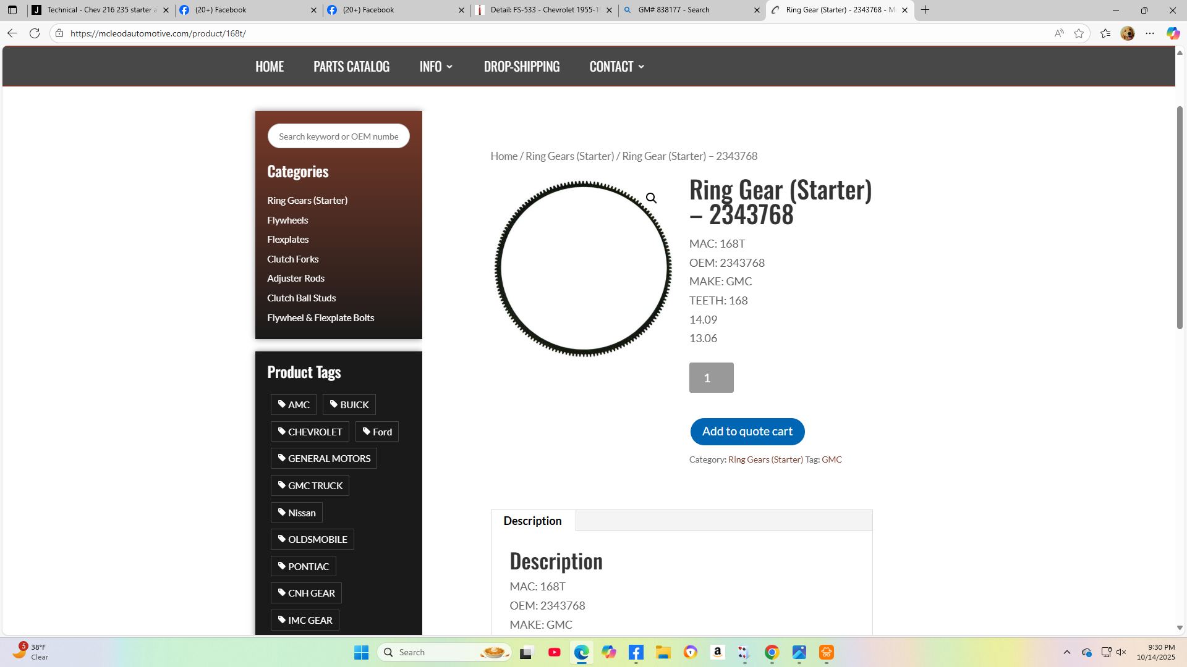The height and width of the screenshot is (667, 1187).
Task: Expand the INFO dropdown menu
Action: 436,67
